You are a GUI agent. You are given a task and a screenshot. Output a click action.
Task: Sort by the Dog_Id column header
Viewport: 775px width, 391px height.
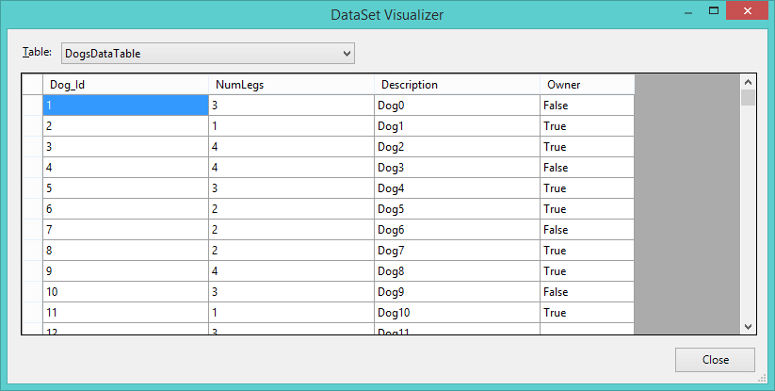click(125, 85)
